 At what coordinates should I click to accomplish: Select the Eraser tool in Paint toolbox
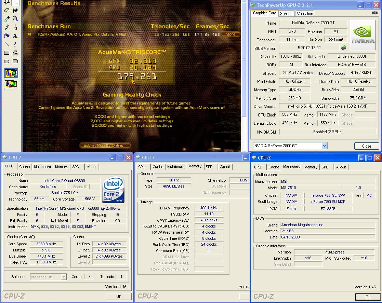[x=7, y=10]
